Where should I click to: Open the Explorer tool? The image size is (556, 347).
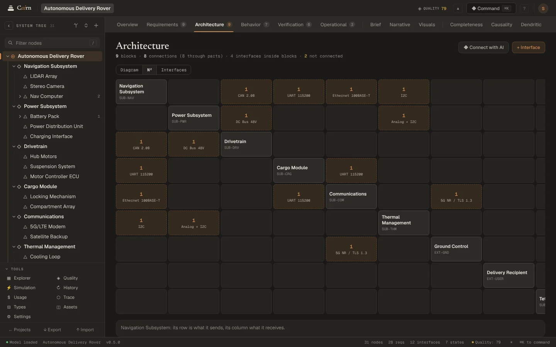(19, 278)
